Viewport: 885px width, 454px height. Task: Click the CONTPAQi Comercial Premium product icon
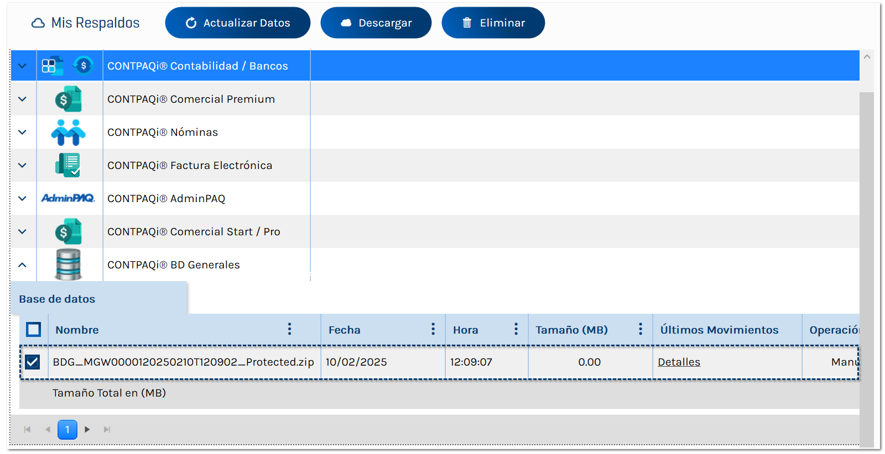click(x=69, y=99)
